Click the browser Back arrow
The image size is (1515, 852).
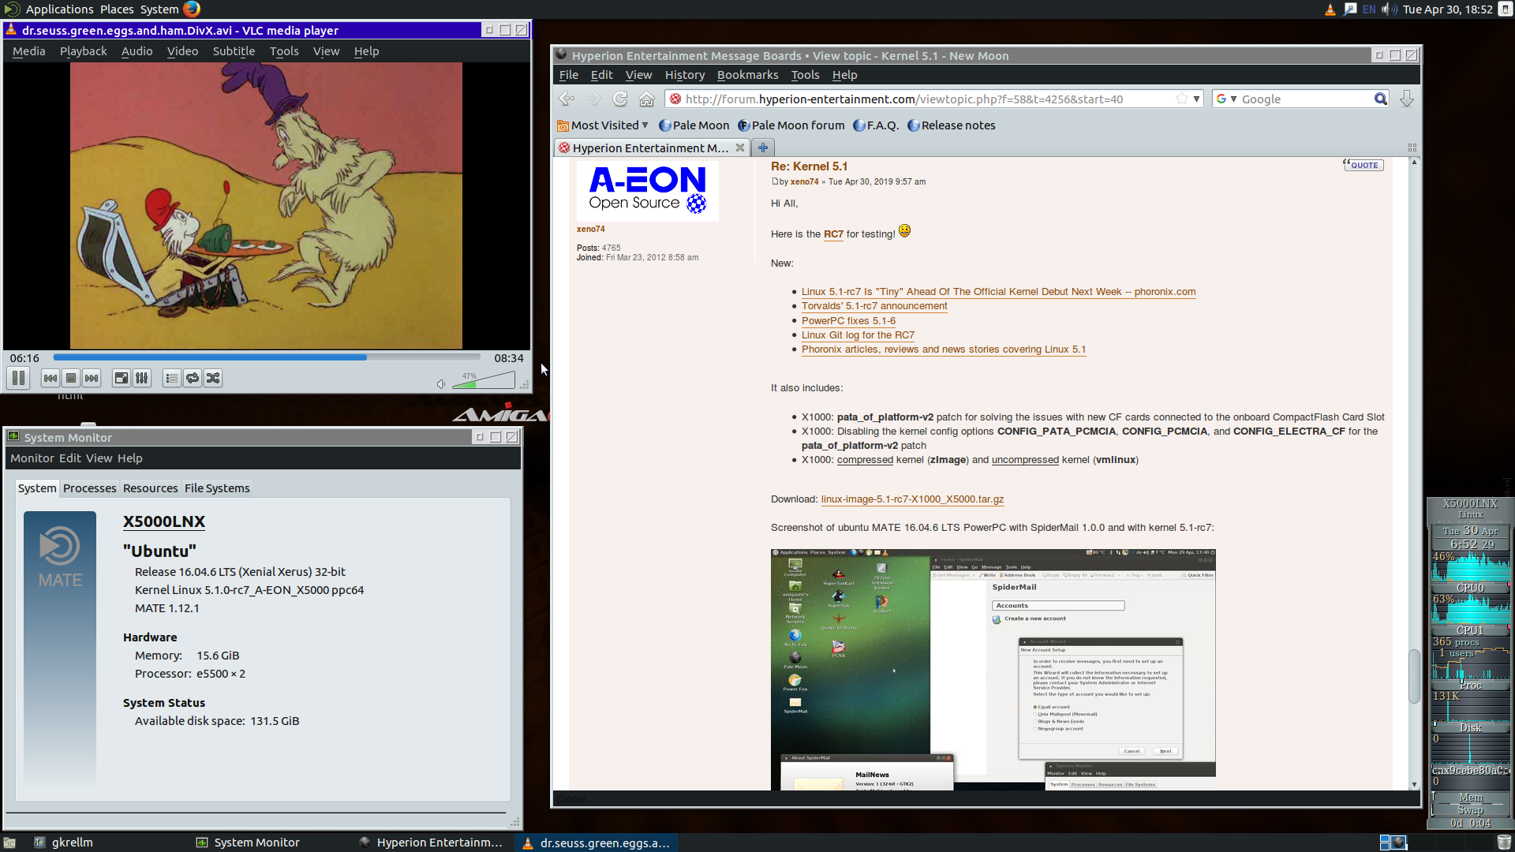click(x=567, y=99)
